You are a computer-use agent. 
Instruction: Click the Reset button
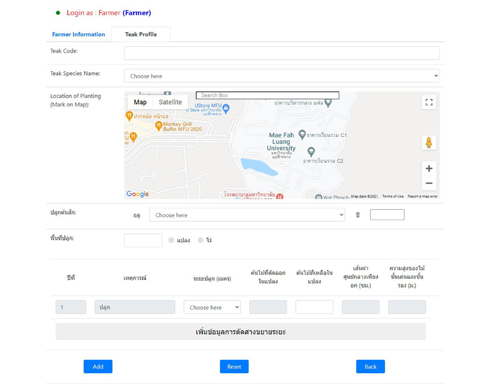tap(234, 367)
